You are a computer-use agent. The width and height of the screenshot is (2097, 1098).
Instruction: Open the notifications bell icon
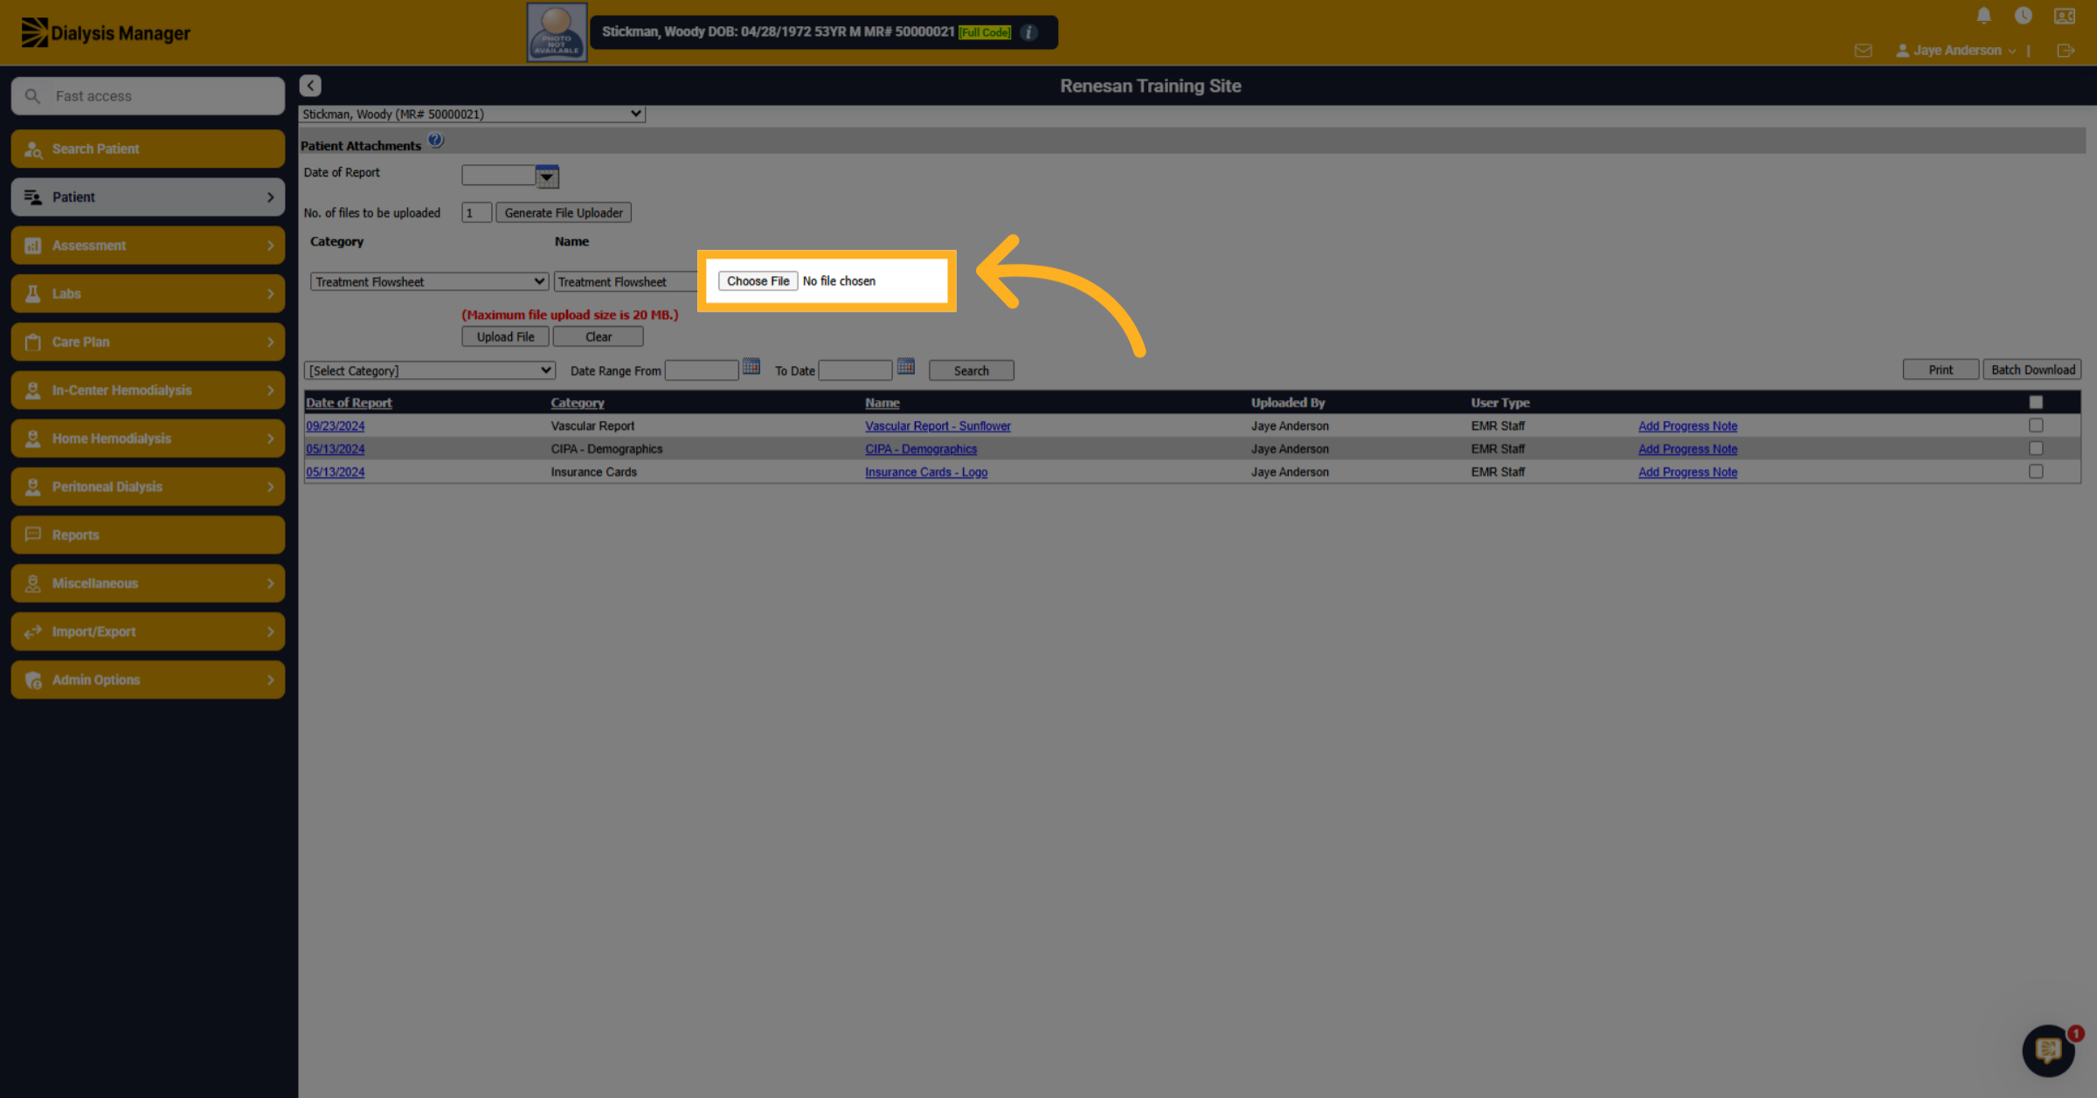tap(1983, 16)
